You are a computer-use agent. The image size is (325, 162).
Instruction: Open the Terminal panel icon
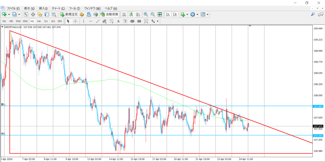pos(47,14)
